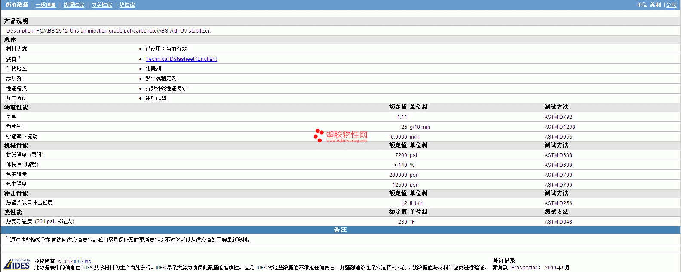Image resolution: width=681 pixels, height=272 pixels.
Task: Switch units to 公制
Action: (x=671, y=5)
